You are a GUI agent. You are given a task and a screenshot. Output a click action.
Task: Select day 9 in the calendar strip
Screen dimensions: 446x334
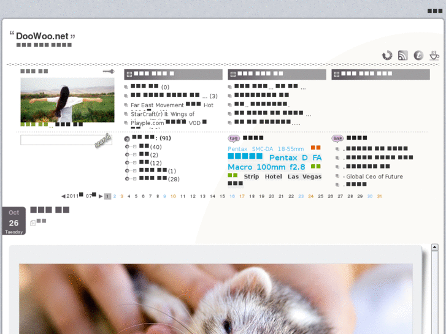point(164,196)
